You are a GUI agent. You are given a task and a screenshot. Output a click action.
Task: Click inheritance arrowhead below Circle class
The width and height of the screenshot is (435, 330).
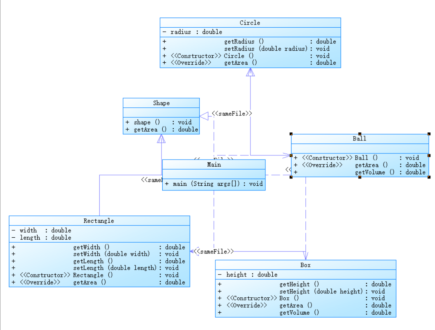[x=250, y=72]
